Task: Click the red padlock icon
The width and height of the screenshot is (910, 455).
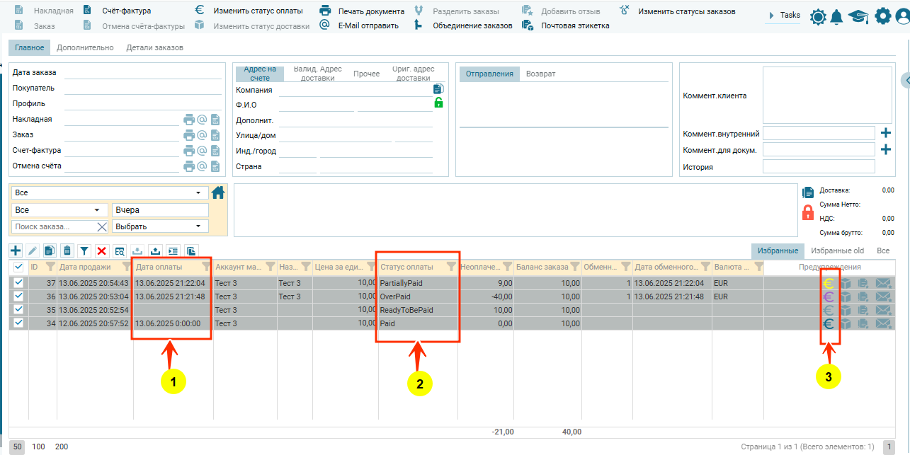Action: 807,212
